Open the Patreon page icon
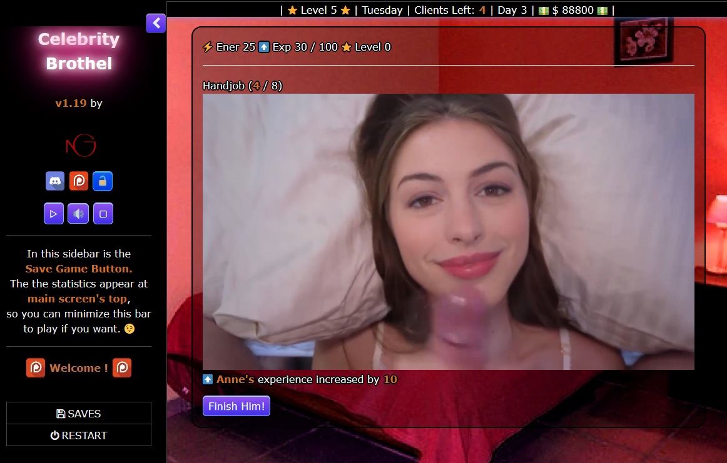 tap(79, 181)
